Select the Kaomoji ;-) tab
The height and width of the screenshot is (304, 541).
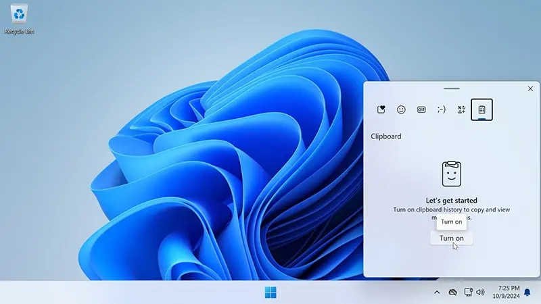click(442, 109)
